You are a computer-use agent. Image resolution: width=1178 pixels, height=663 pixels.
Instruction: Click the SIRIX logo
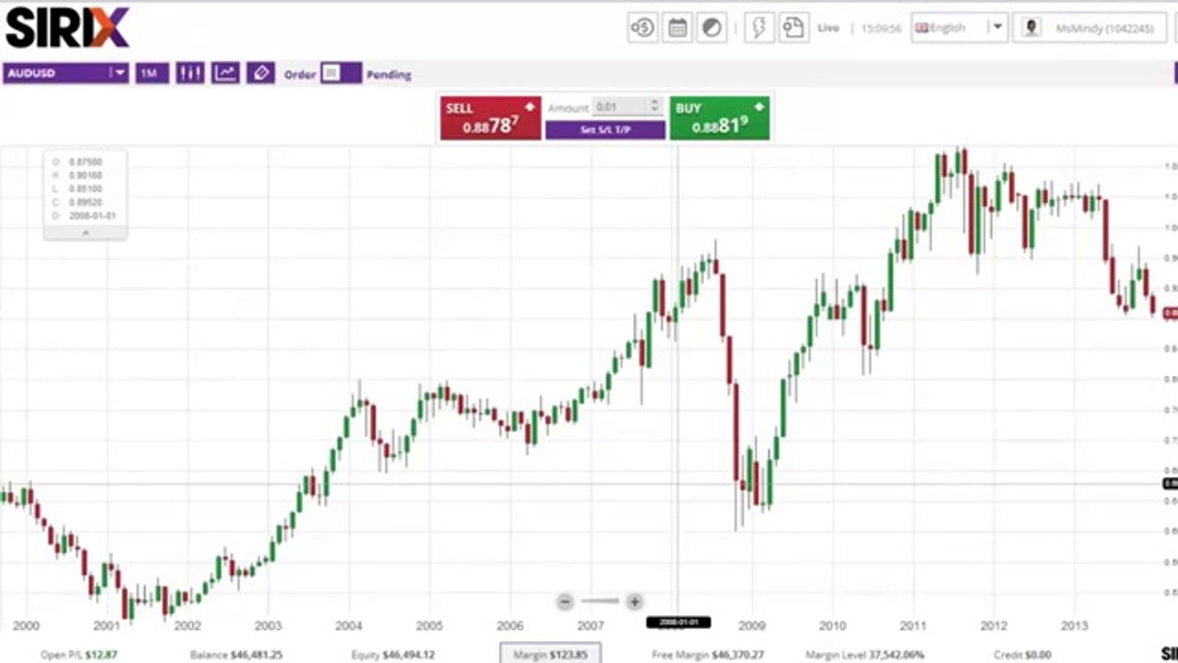(67, 27)
